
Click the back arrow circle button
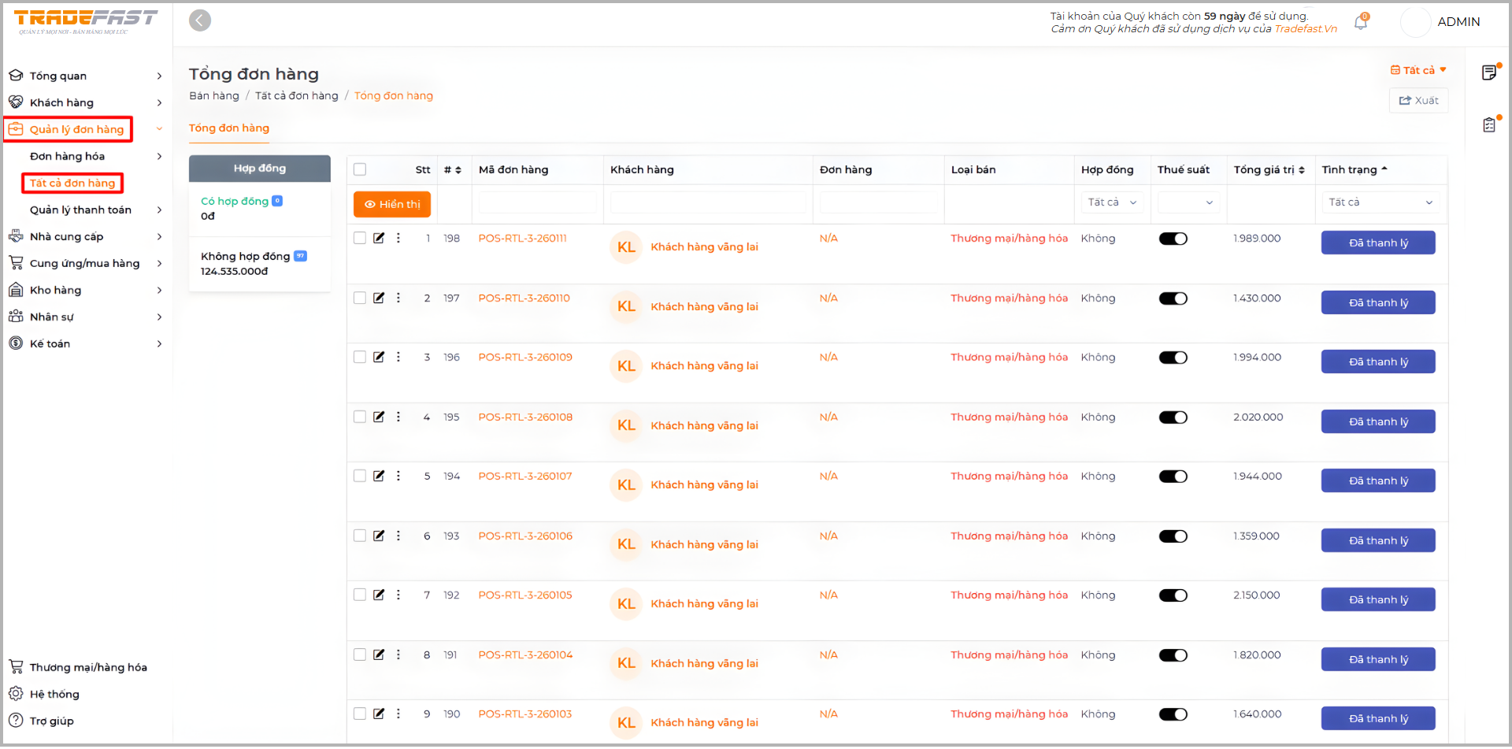(x=200, y=20)
